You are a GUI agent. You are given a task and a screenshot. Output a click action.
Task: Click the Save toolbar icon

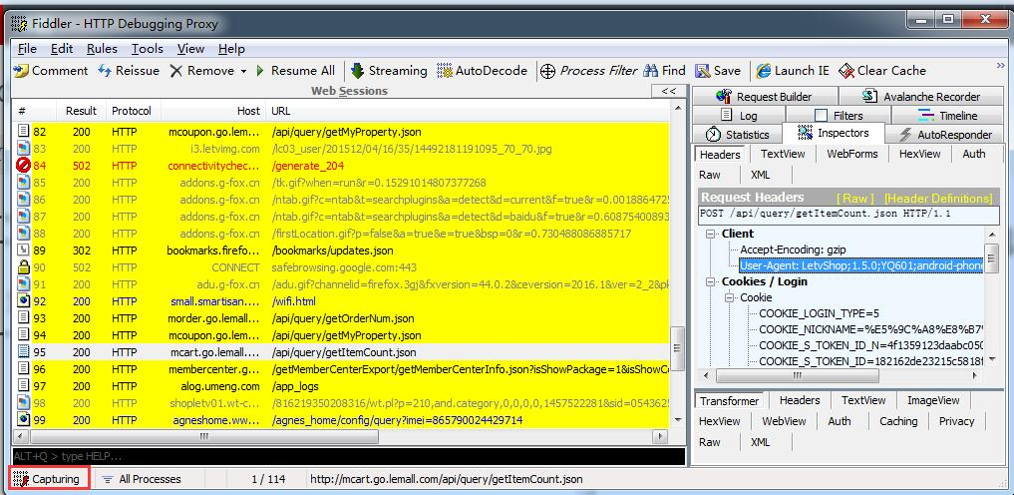point(702,71)
